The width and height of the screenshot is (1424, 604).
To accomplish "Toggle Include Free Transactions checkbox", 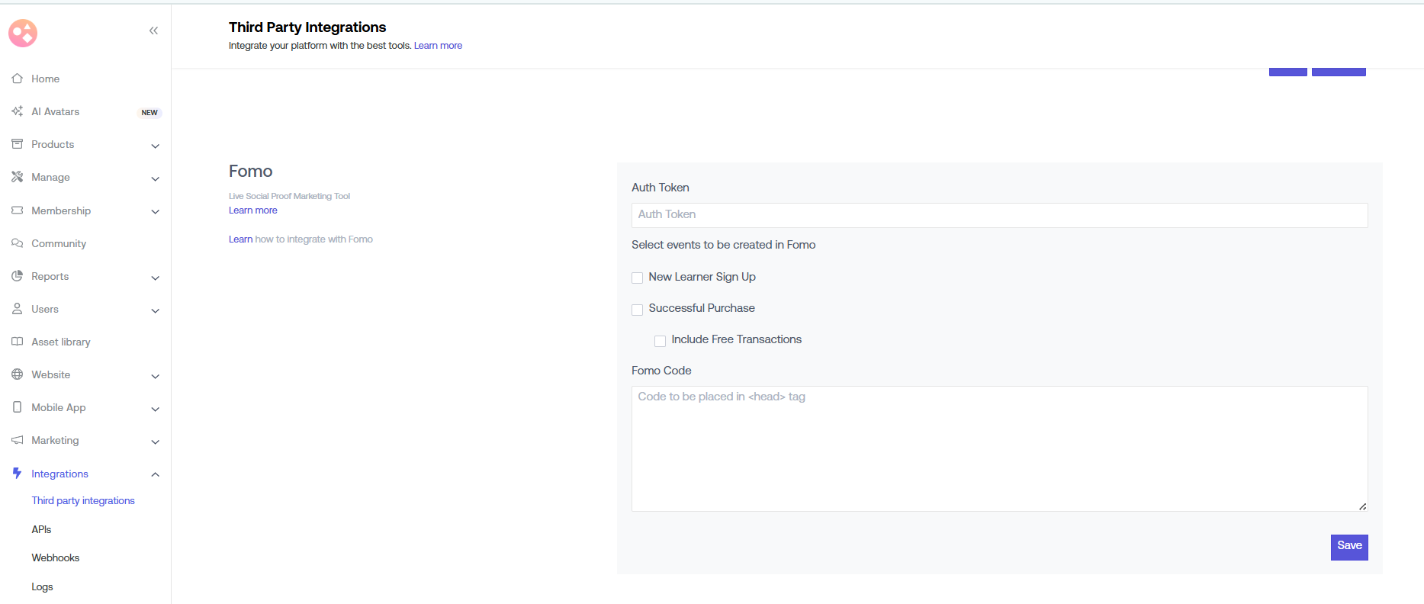I will click(x=660, y=340).
